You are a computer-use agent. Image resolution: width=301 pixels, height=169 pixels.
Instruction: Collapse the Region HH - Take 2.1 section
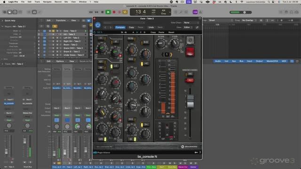[2, 26]
